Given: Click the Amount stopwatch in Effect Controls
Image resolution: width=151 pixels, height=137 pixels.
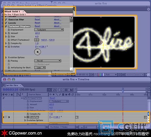Looking at the screenshot, I should 9,33.
